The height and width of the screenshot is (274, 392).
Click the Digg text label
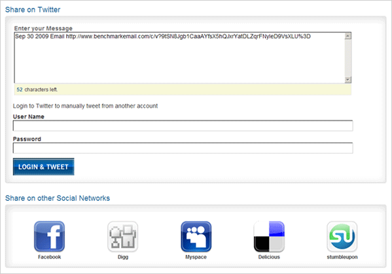(x=123, y=257)
